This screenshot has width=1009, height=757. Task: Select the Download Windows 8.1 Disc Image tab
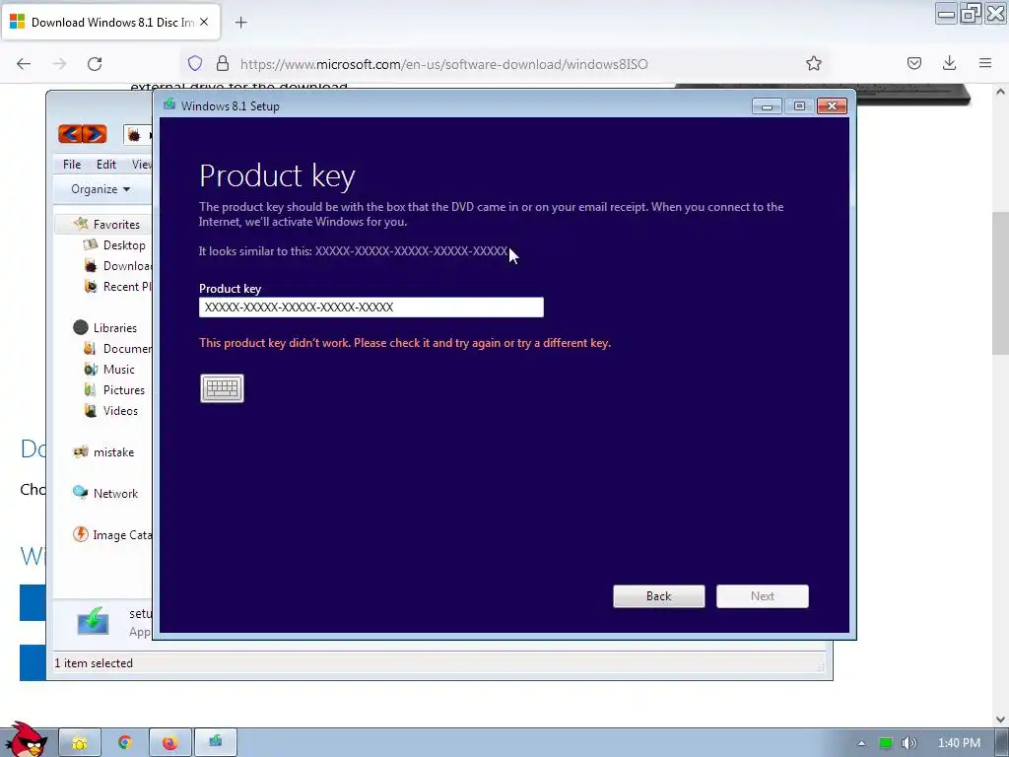point(110,22)
